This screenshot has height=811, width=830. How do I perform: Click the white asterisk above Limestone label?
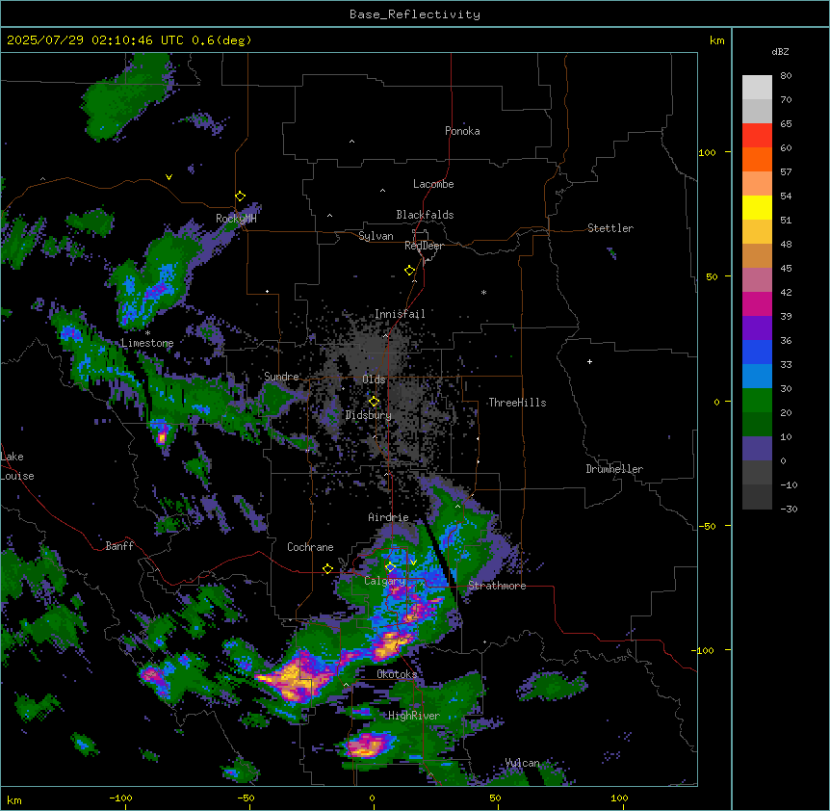(x=147, y=333)
